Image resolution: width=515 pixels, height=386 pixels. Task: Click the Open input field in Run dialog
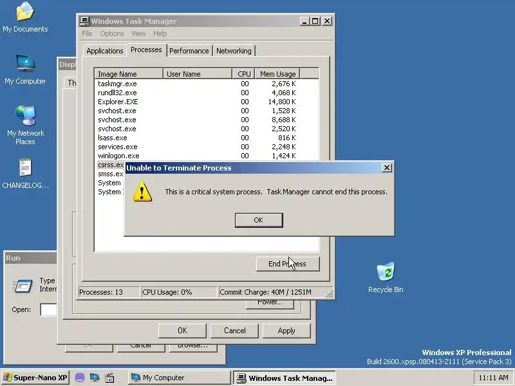(49, 309)
